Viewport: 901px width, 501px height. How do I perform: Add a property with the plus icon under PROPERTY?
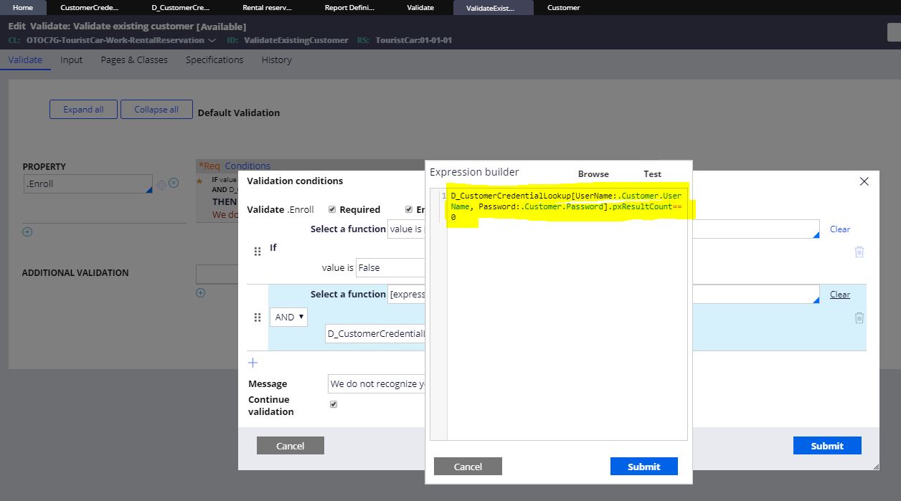click(x=27, y=232)
